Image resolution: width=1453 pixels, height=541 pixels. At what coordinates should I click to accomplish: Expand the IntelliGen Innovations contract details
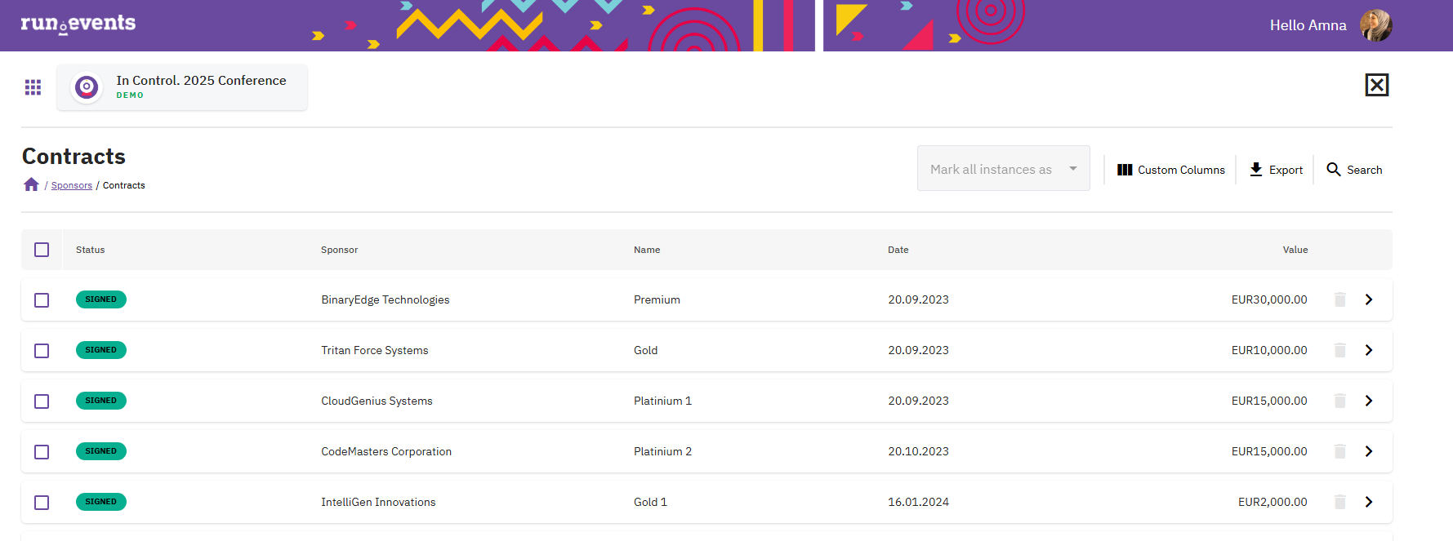(x=1369, y=502)
